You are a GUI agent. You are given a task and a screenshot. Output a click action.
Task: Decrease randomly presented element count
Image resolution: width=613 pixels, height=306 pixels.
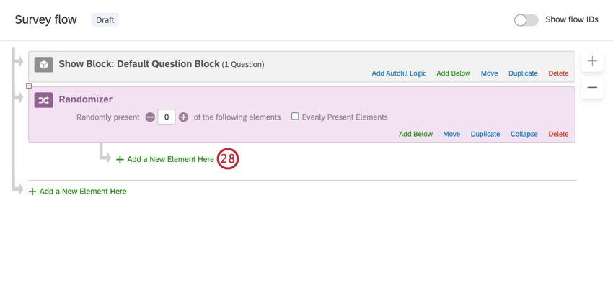(x=150, y=117)
